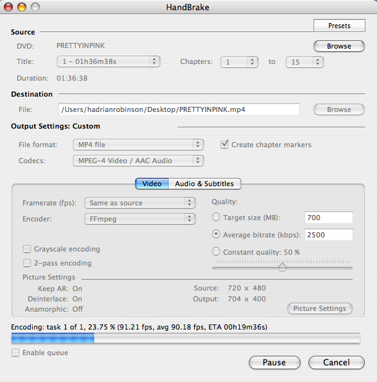Screen dimensions: 377x382
Task: Click the Source resolution 720 x 480 text
Action: click(x=247, y=288)
